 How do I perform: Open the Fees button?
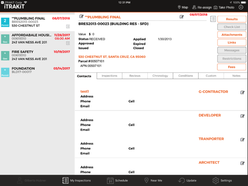pos(232,67)
